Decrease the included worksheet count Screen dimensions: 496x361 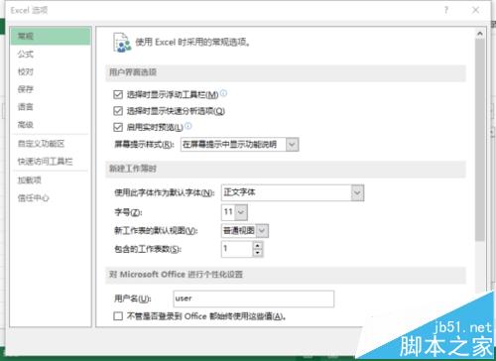tap(258, 253)
